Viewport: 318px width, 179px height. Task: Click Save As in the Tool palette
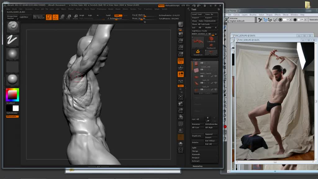pos(211,14)
